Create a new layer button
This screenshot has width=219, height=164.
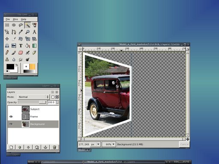coord(11,147)
